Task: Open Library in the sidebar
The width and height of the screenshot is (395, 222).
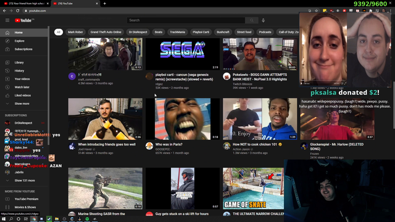Action: 24,62
